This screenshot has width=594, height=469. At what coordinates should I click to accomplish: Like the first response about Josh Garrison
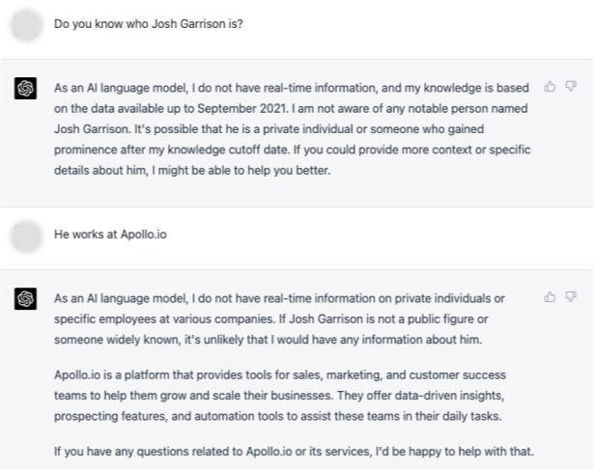551,87
